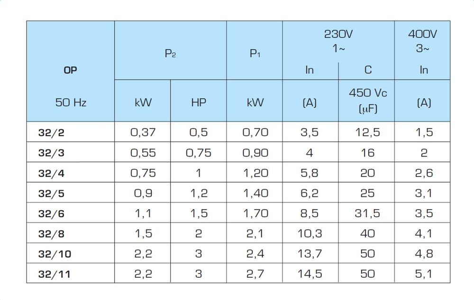Click the P1 column header

[255, 53]
